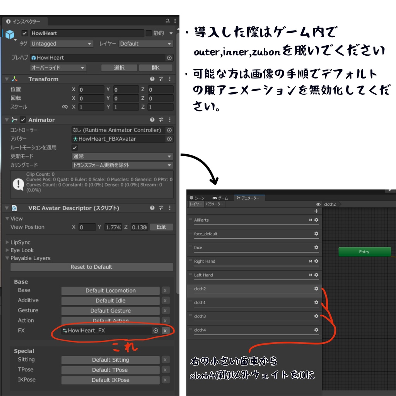Click the Reset to Default button
396x396 pixels.
tap(92, 267)
